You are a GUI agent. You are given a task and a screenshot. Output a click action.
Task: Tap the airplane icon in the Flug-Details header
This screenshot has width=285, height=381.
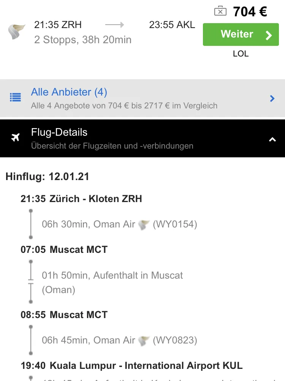coord(16,138)
